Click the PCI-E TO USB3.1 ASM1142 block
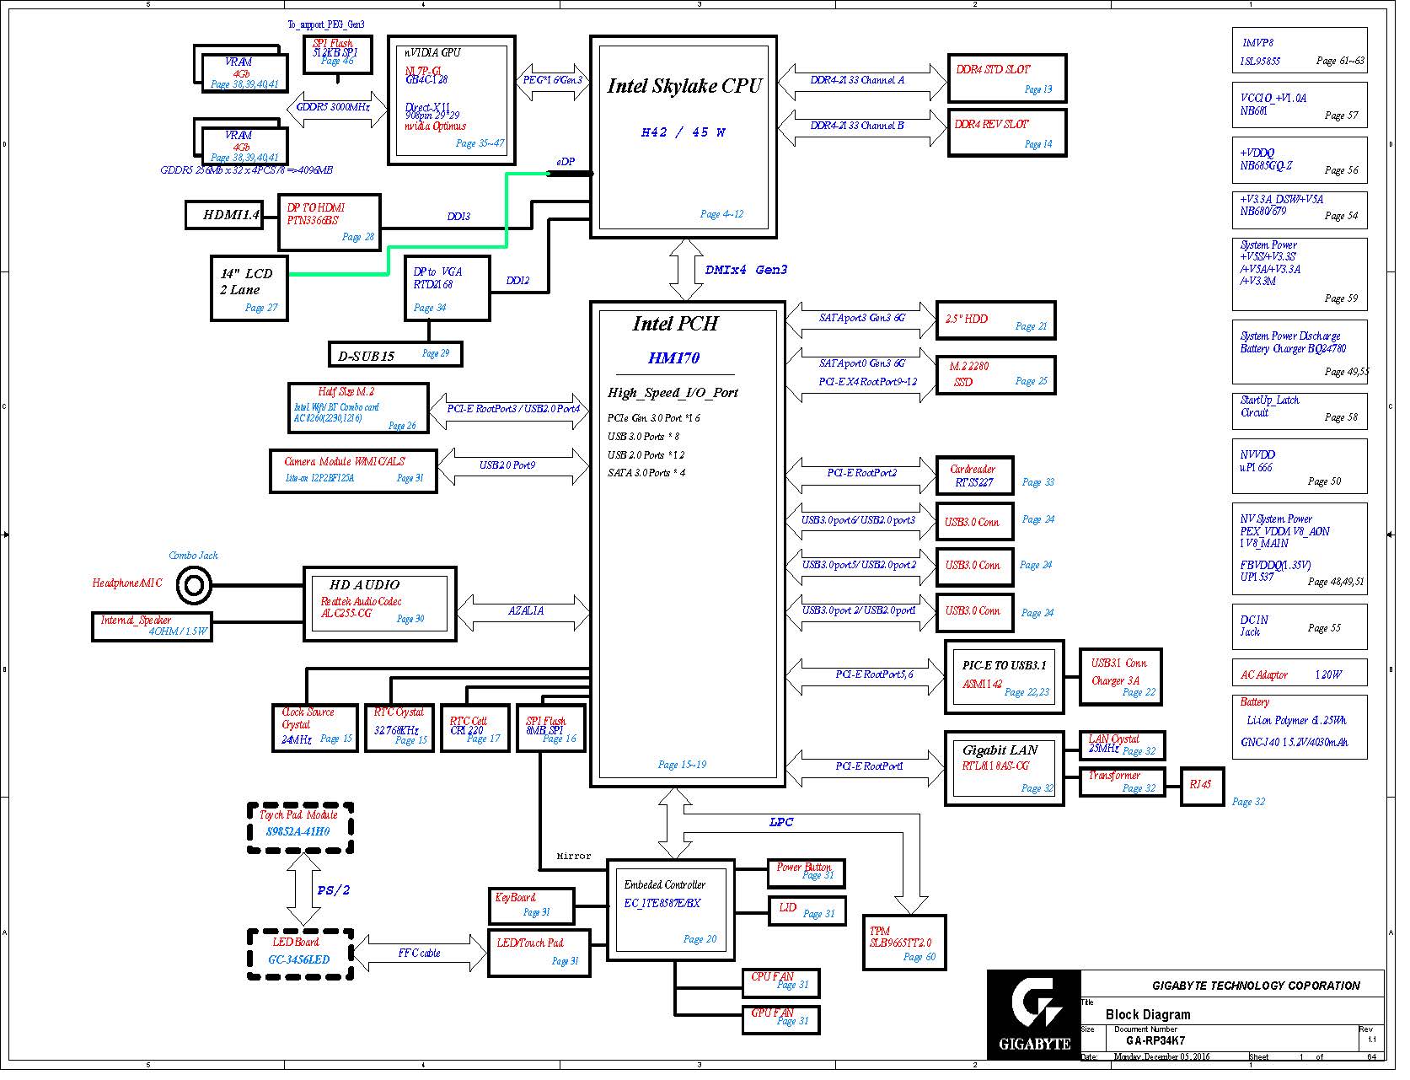1410x1080 pixels. tap(1005, 676)
